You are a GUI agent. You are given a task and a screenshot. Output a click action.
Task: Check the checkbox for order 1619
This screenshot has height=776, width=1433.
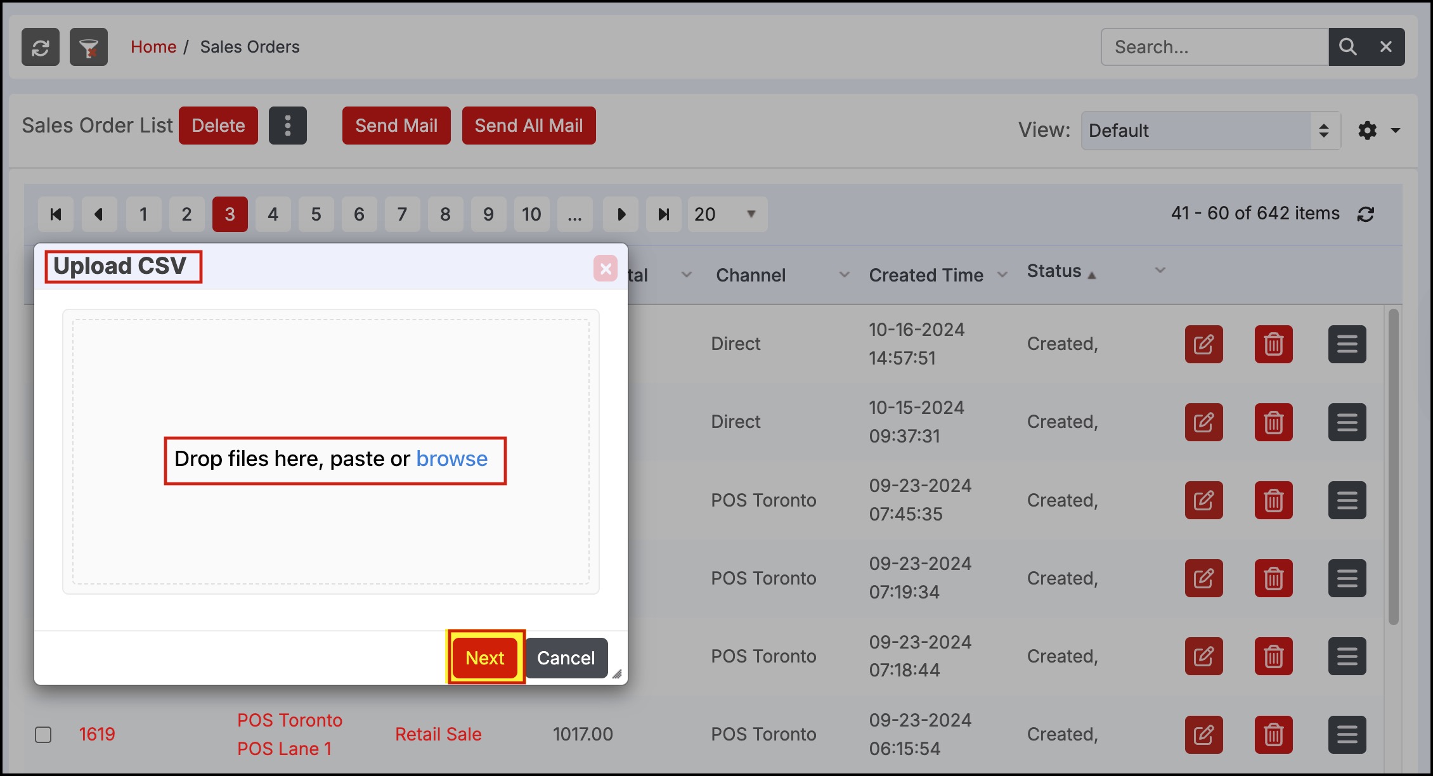(x=43, y=735)
